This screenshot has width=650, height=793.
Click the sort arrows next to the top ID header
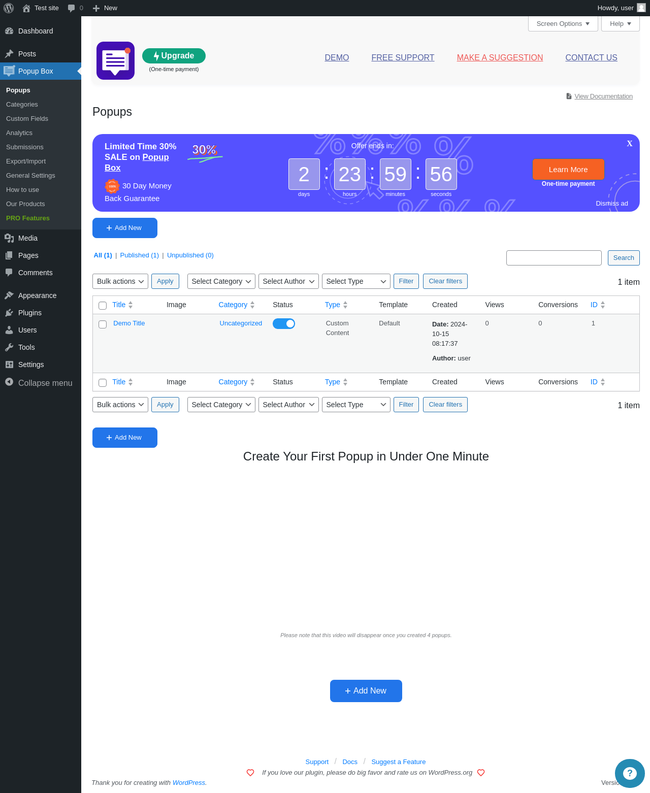click(x=603, y=305)
